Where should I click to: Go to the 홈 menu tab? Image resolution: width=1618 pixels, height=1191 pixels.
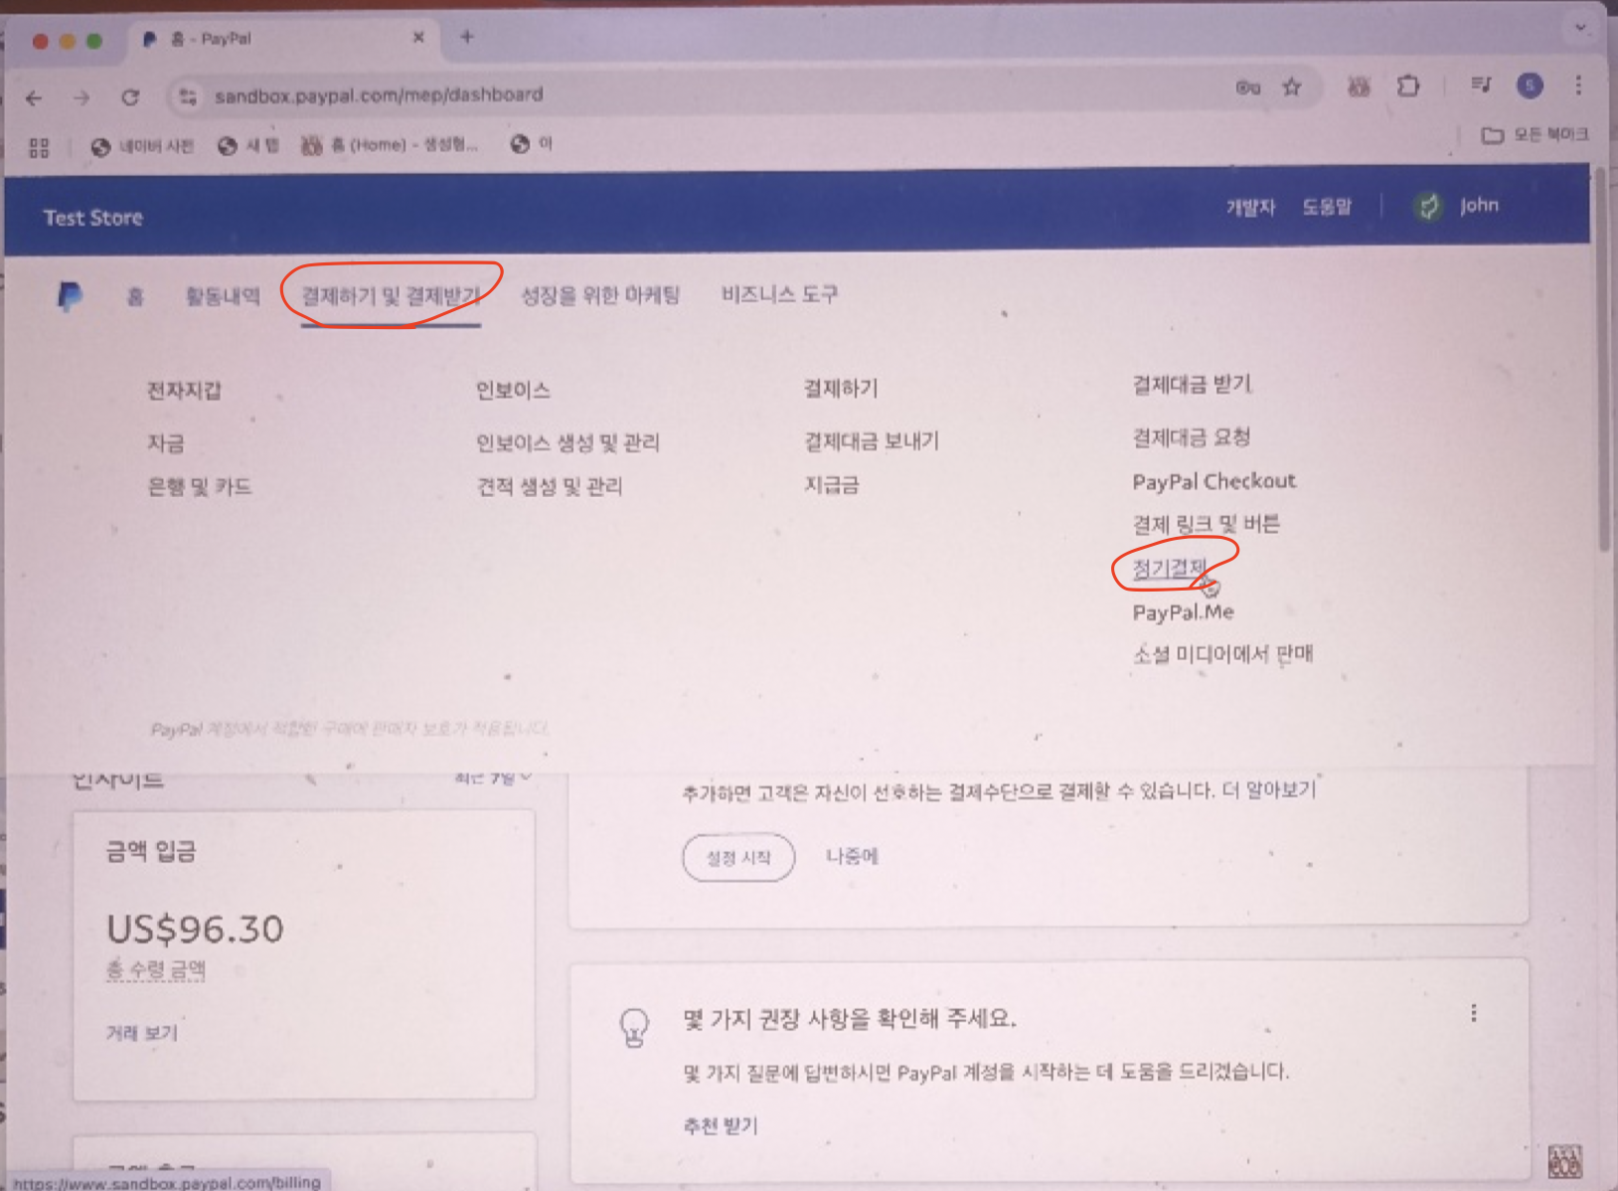(135, 296)
